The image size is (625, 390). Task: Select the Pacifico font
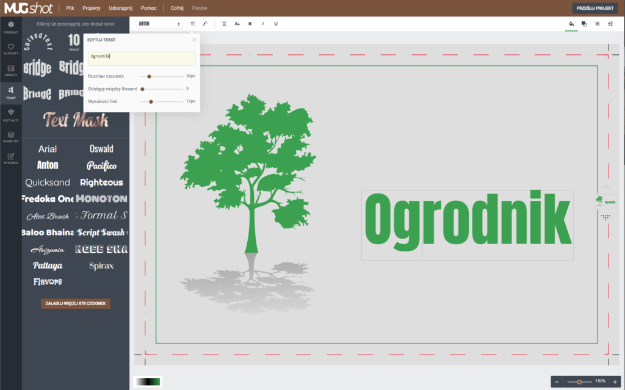tap(101, 165)
